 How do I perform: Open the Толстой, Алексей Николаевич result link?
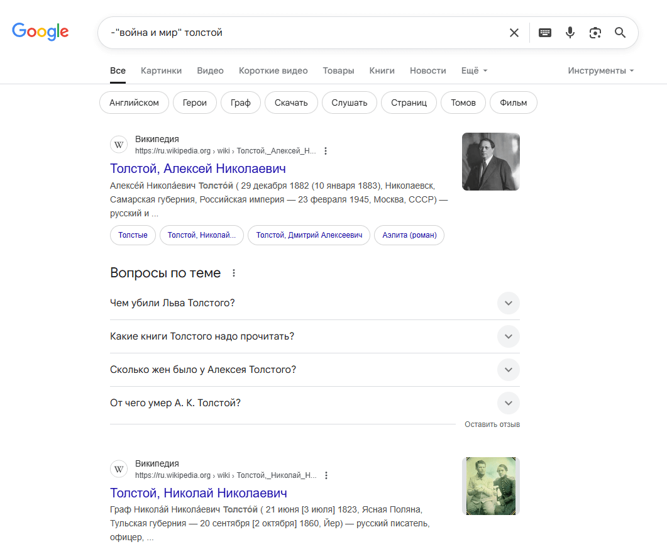[198, 169]
